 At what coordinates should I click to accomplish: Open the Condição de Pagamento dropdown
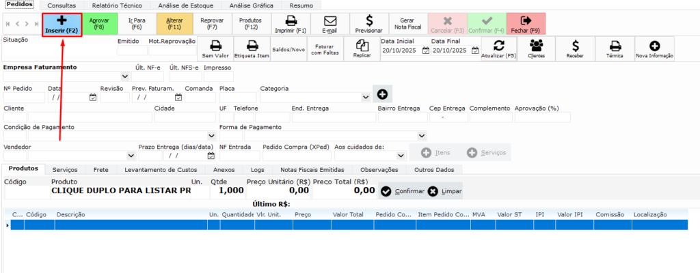tap(211, 136)
